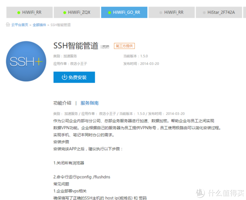This screenshot has height=200, width=246.
Task: Click the home icon in breadcrumb
Action: click(8, 25)
